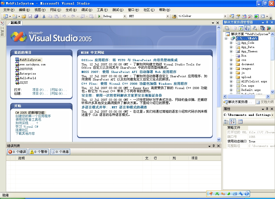
Task: Click the input method help icon in language bar
Action: click(247, 194)
